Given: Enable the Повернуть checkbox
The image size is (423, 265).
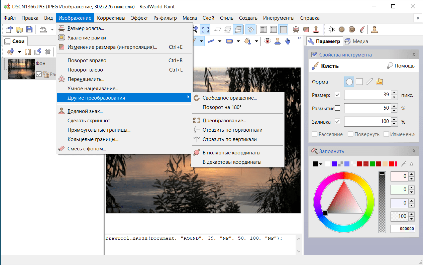Looking at the screenshot, I should (x=350, y=134).
